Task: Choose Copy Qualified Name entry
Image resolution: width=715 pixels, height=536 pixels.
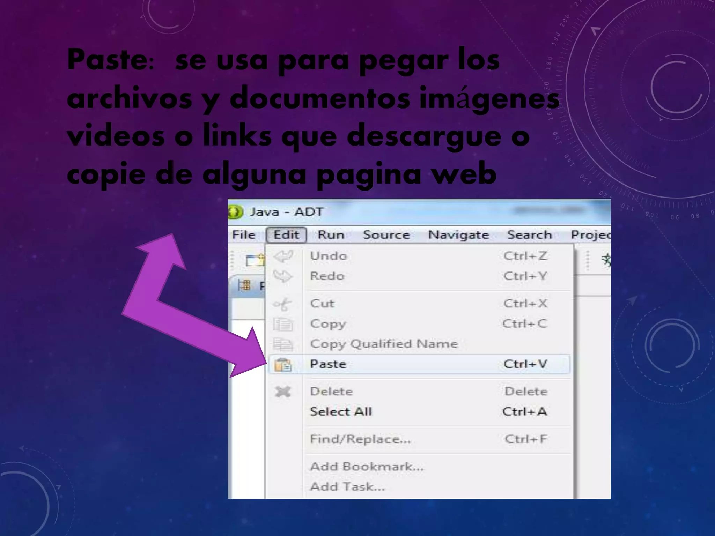Action: [x=419, y=344]
